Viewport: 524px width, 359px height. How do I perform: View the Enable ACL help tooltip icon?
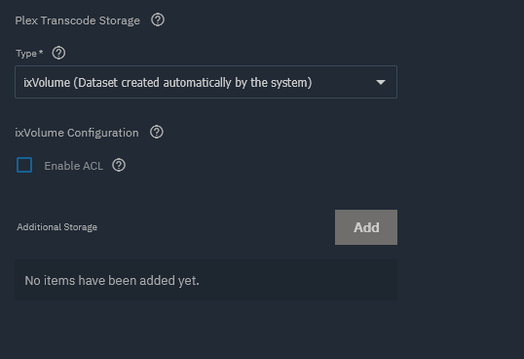click(x=119, y=165)
